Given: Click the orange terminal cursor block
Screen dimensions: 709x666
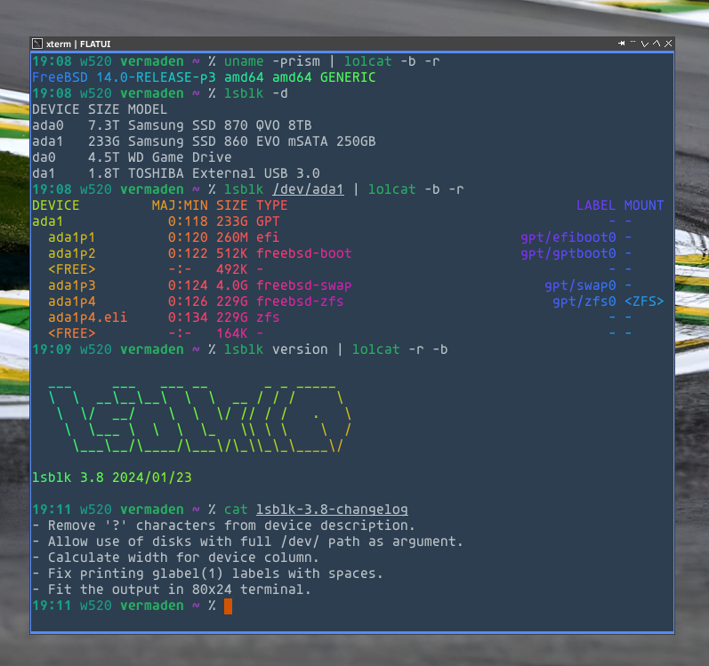Looking at the screenshot, I should click(x=228, y=606).
